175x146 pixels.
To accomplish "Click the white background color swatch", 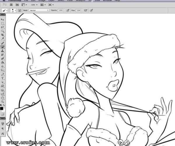I will tap(4, 110).
